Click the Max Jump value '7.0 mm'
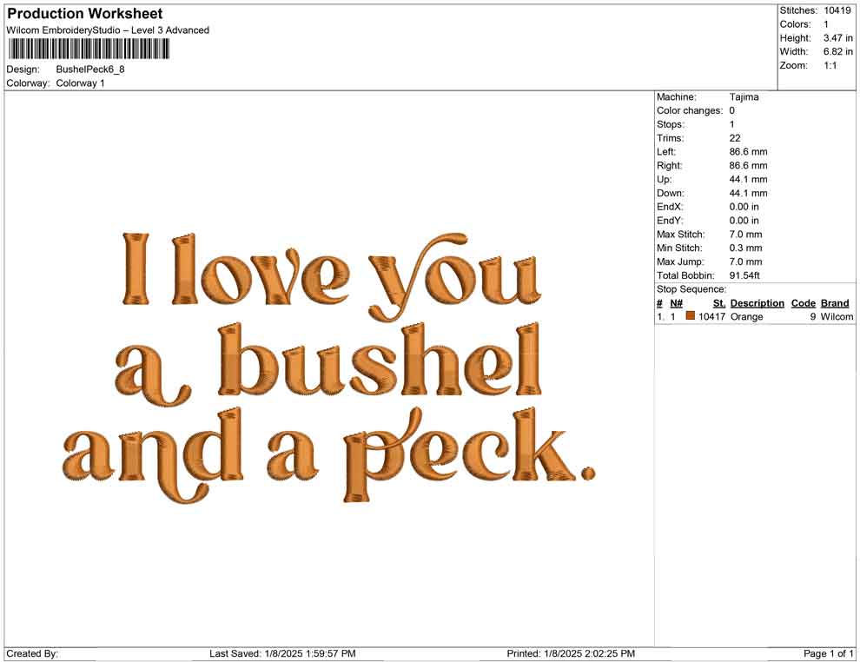 745,261
